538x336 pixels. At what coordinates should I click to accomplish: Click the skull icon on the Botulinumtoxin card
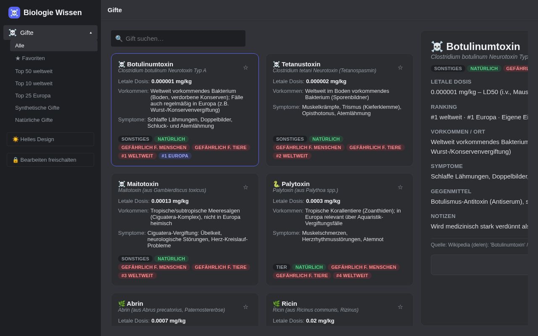pyautogui.click(x=122, y=64)
